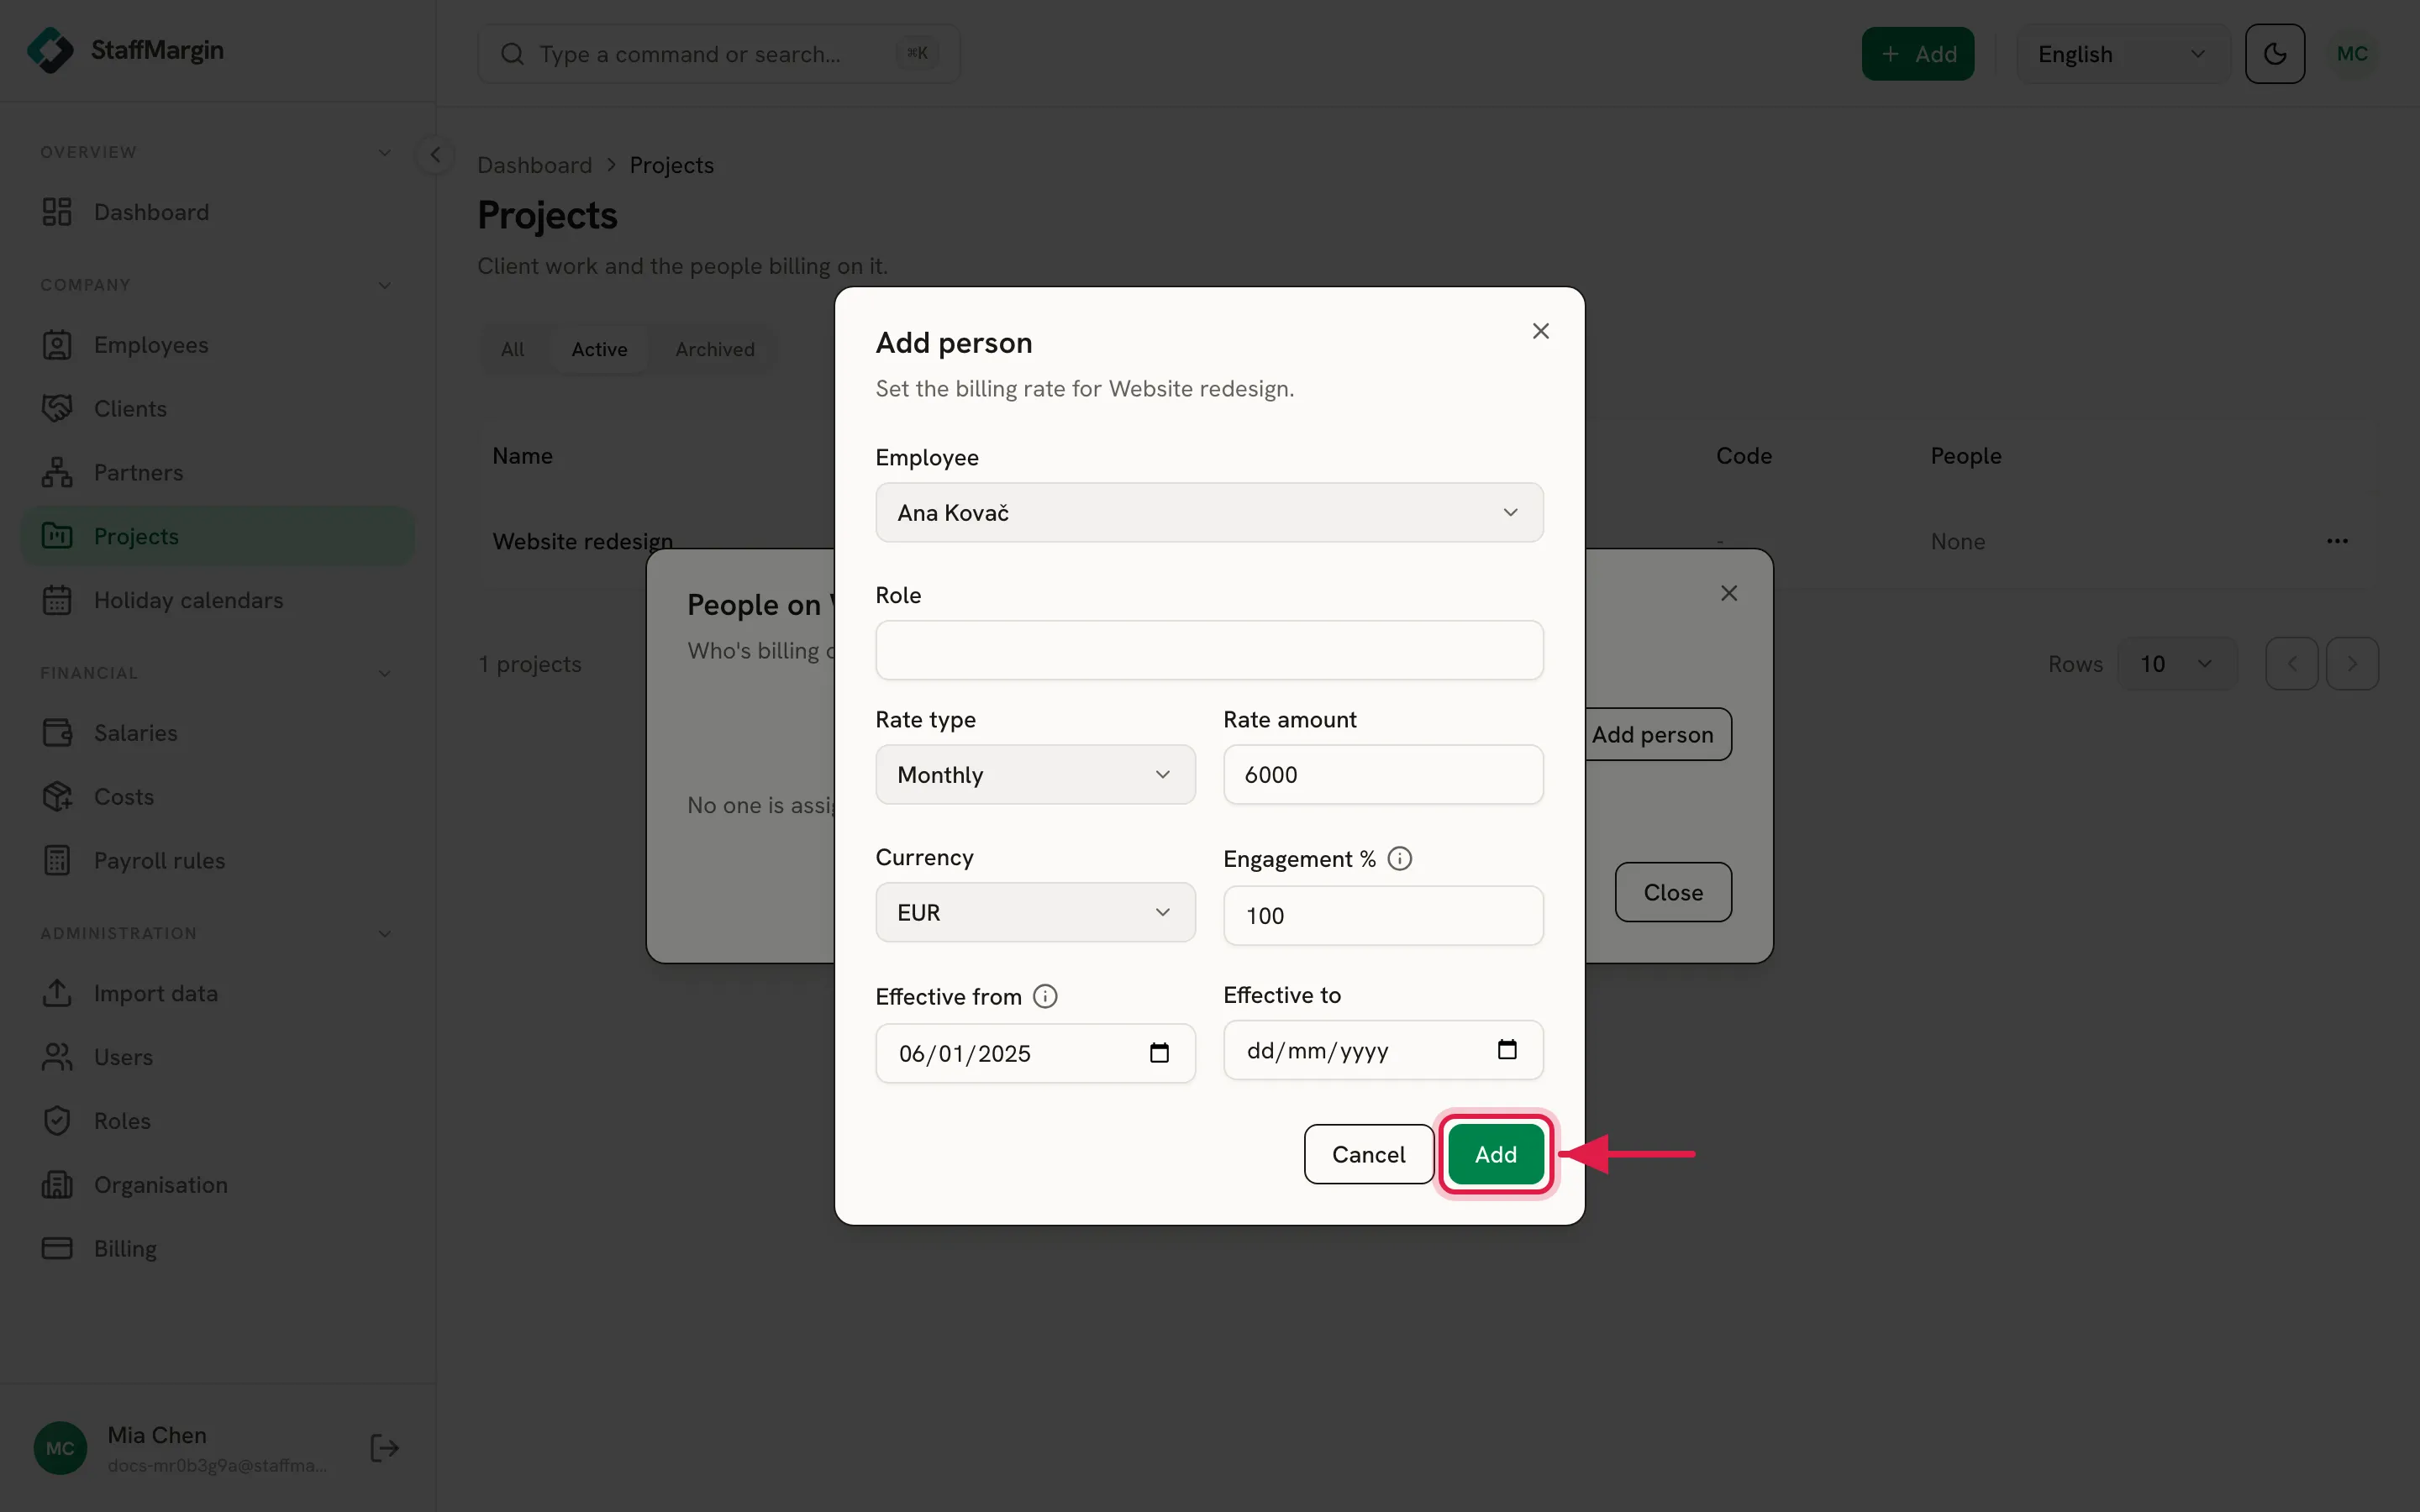Open the Roles page
The width and height of the screenshot is (2420, 1512).
pyautogui.click(x=217, y=1122)
